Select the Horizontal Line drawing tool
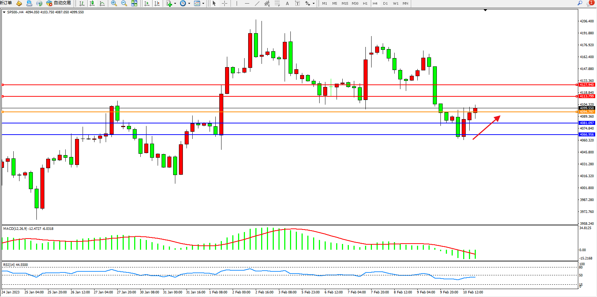 click(x=247, y=3)
